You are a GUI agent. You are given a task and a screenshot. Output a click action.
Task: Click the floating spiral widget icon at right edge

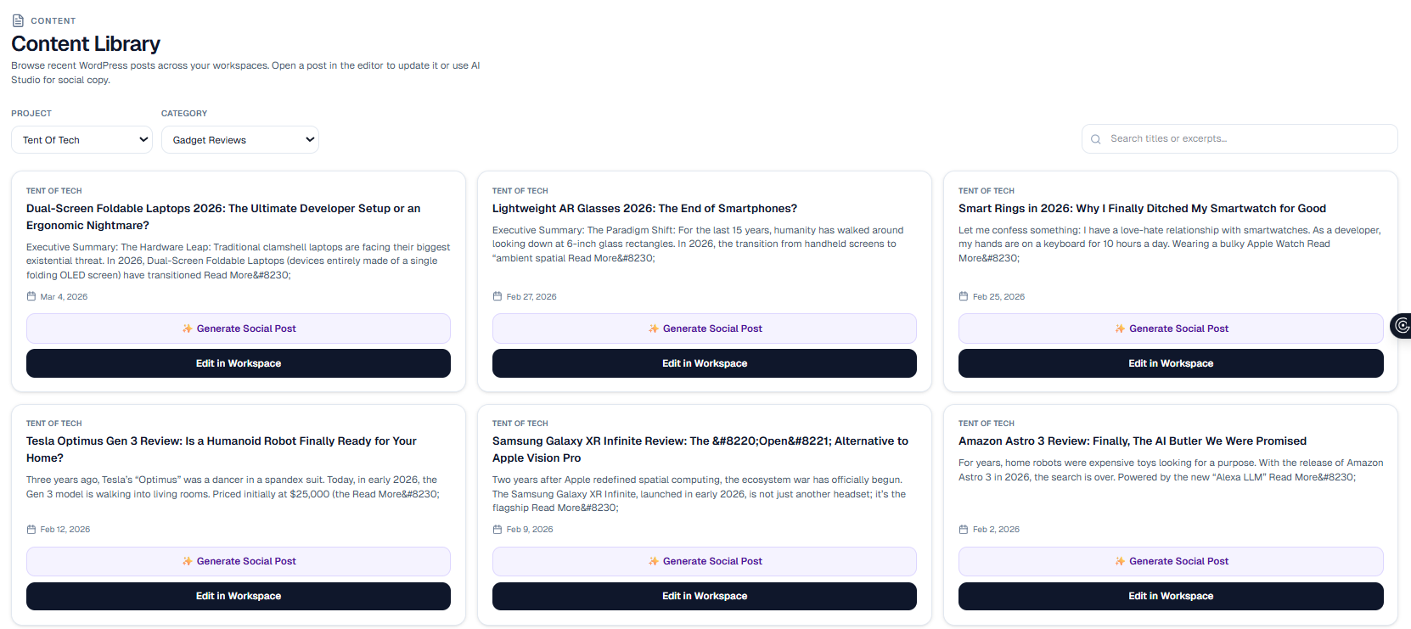pyautogui.click(x=1402, y=326)
